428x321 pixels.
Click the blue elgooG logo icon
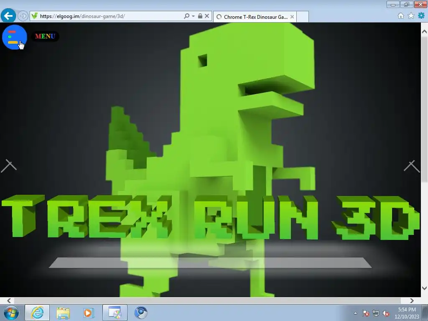[x=15, y=37]
